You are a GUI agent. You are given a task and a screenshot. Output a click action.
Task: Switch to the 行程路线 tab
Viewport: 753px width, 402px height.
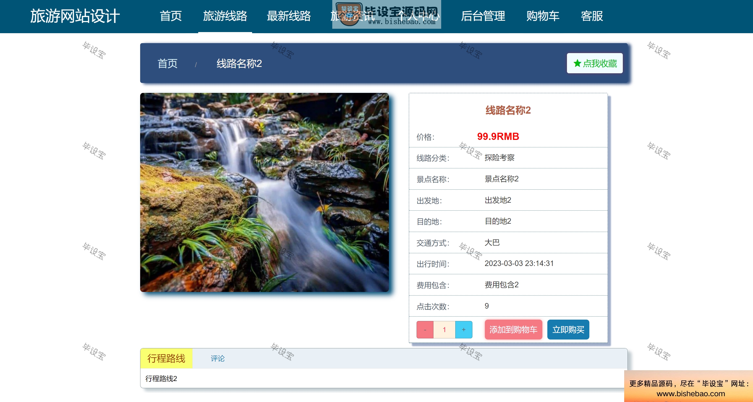point(166,358)
